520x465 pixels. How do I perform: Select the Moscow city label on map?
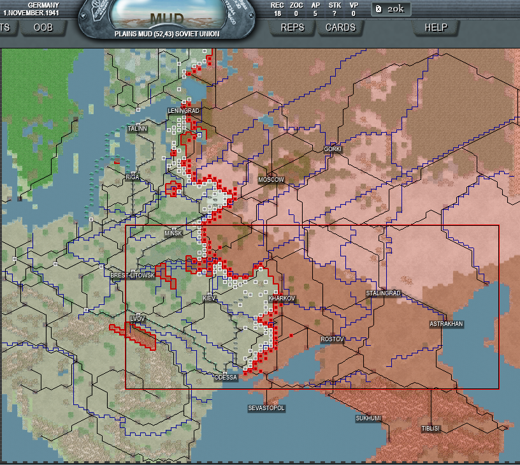click(x=271, y=180)
